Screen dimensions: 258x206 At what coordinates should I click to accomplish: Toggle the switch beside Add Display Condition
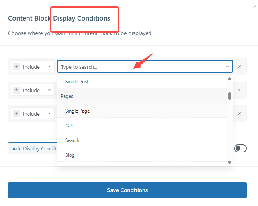(x=240, y=148)
